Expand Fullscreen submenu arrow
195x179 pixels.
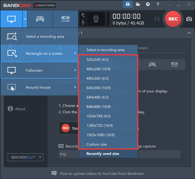point(75,70)
